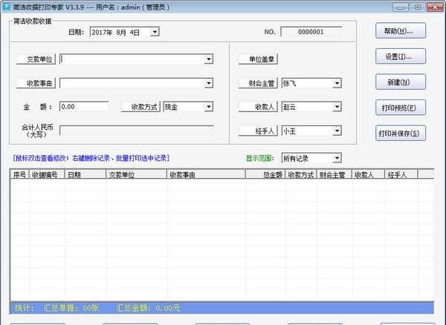The image size is (446, 325).
Task: Click the 新建(N) button
Action: (x=401, y=82)
